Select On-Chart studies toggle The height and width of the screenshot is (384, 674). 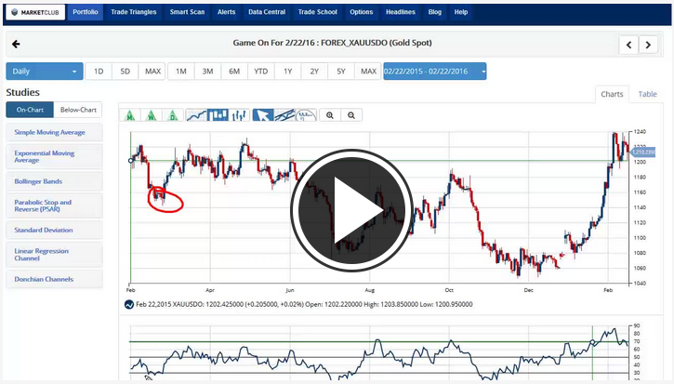click(x=29, y=110)
